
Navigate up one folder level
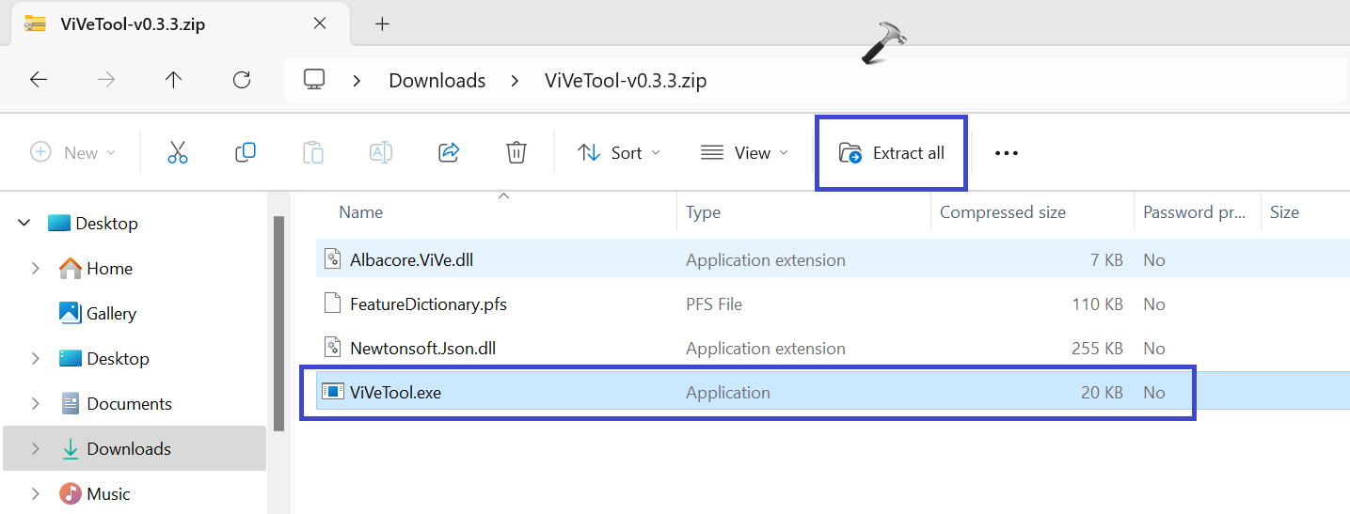[x=173, y=81]
